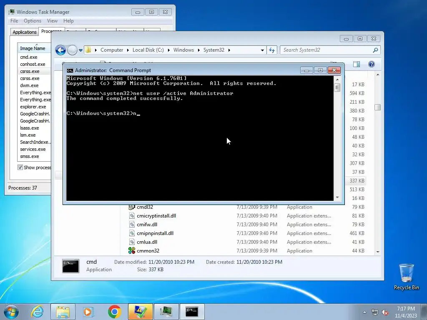427x320 pixels.
Task: Open the Recycle Bin desktop icon
Action: click(x=406, y=277)
